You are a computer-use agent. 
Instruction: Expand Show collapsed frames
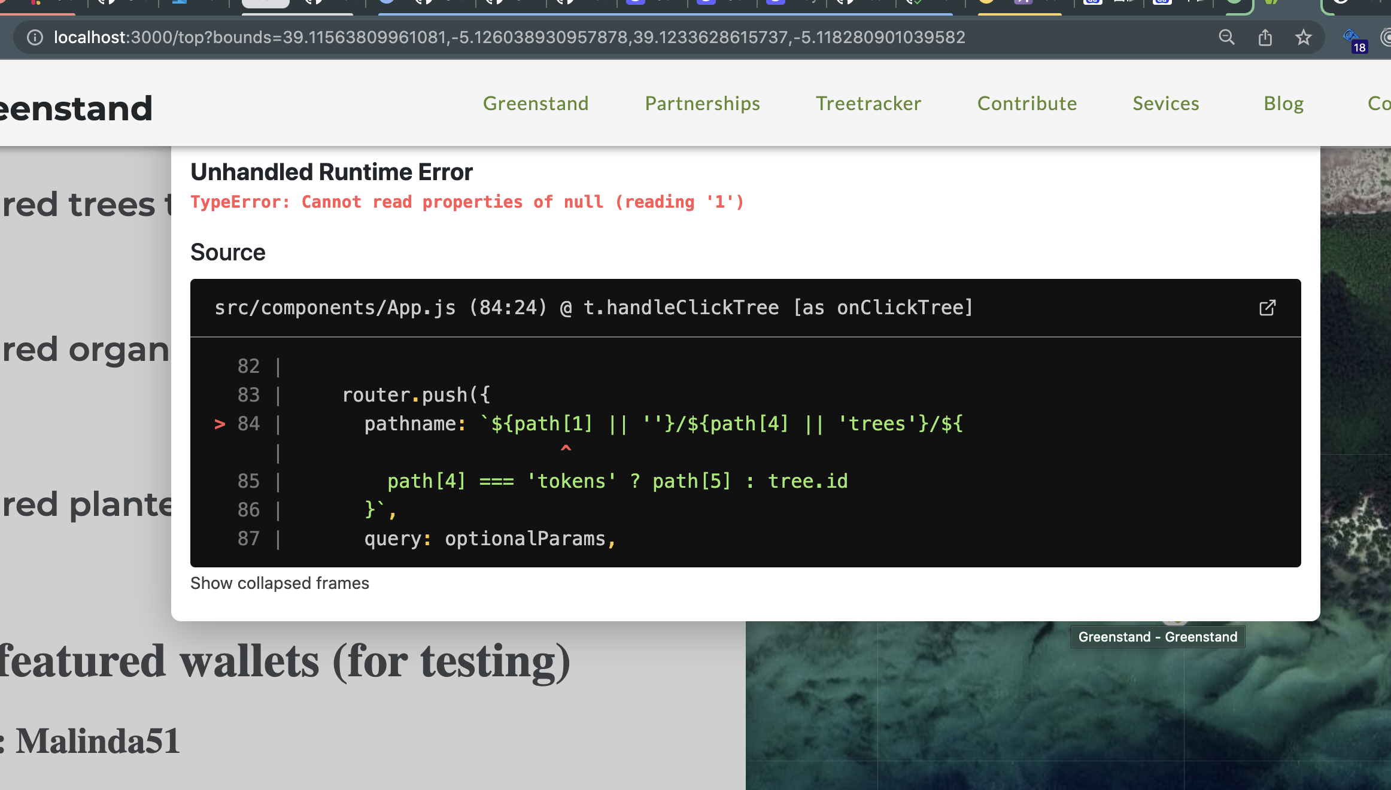tap(280, 583)
